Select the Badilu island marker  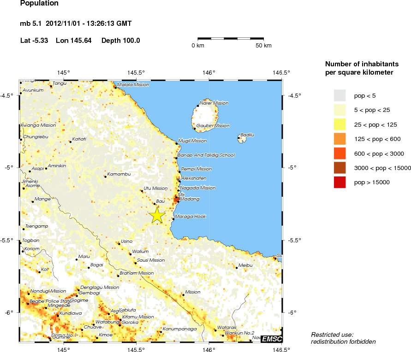[x=239, y=138]
